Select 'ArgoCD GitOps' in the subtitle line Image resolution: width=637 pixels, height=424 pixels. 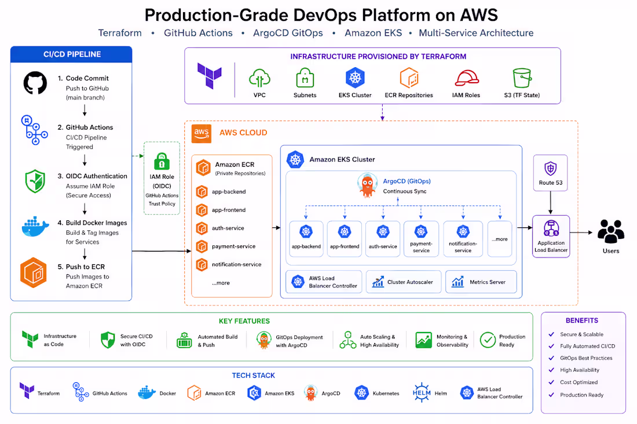click(288, 33)
